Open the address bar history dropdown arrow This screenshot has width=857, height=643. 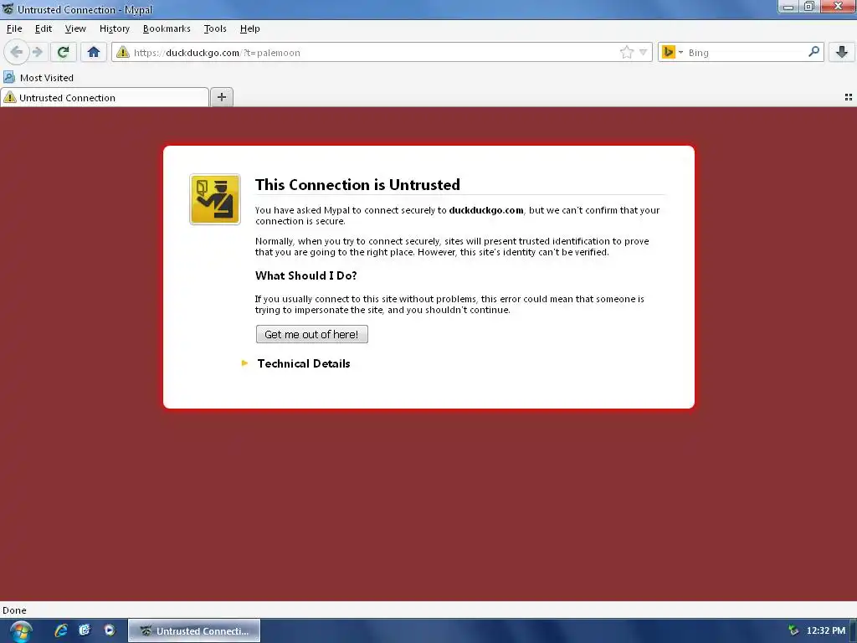[644, 53]
